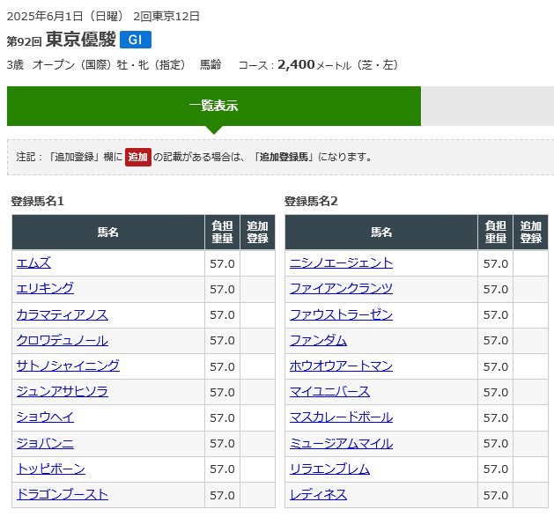Screen dimensions: 554x517
Task: Click the 負担重量 header in 登録馬名2 table
Action: (x=496, y=232)
